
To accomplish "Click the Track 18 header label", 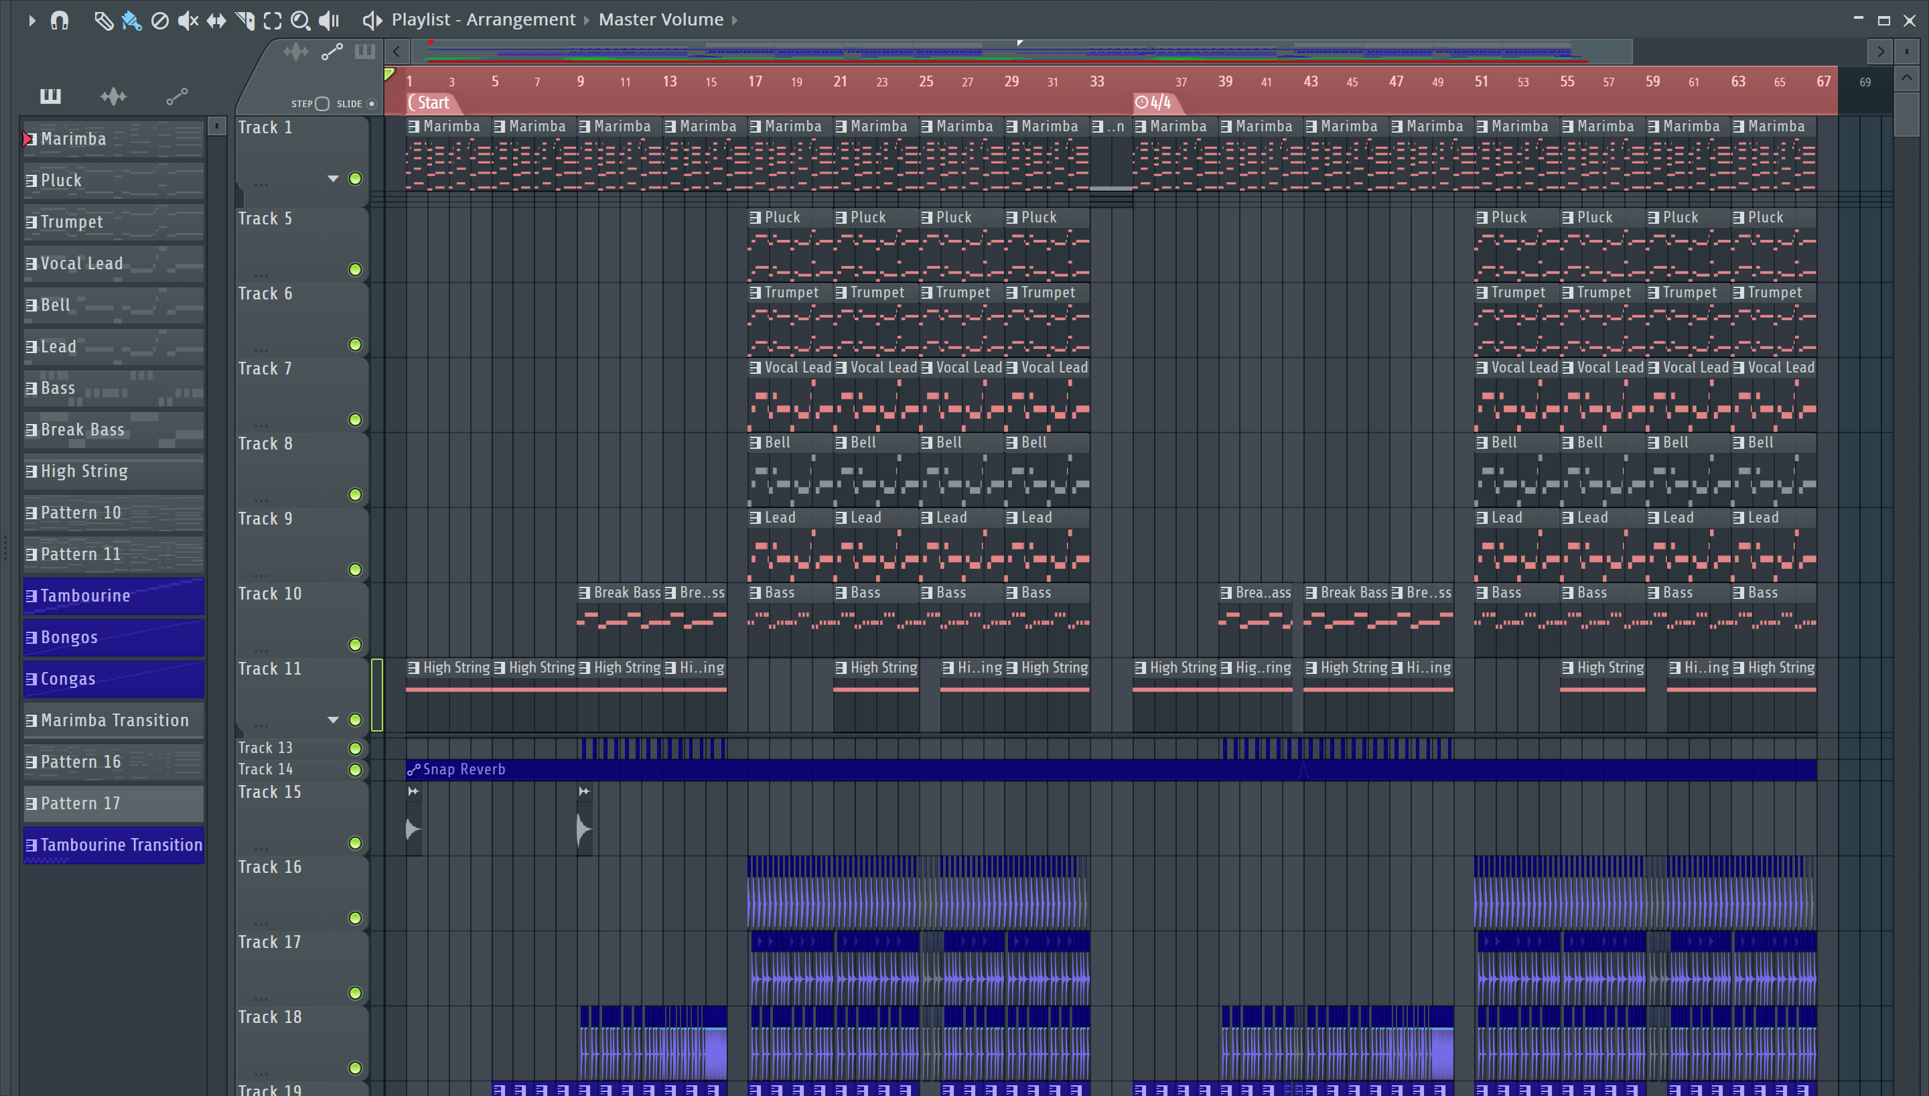I will click(269, 1017).
